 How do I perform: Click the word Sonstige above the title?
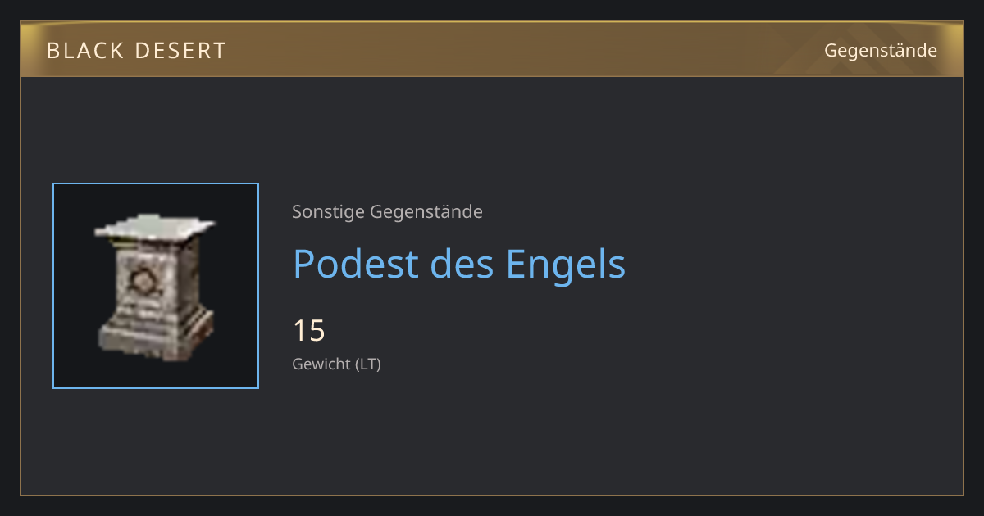tap(329, 212)
